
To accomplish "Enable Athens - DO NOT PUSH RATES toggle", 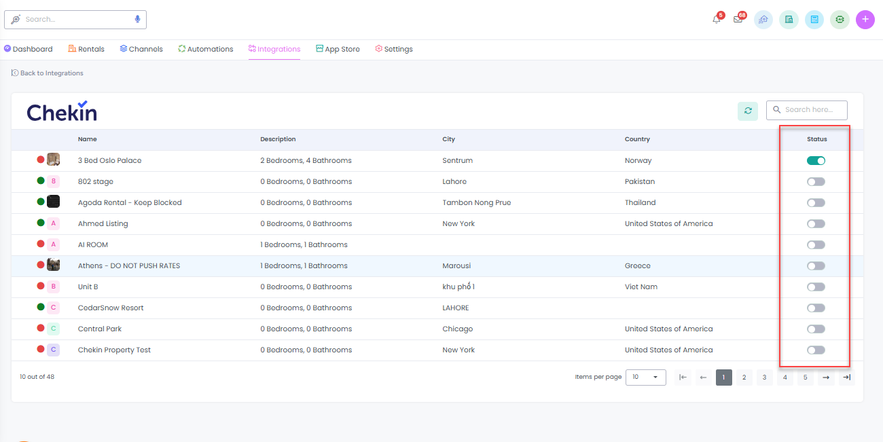I will [x=816, y=266].
